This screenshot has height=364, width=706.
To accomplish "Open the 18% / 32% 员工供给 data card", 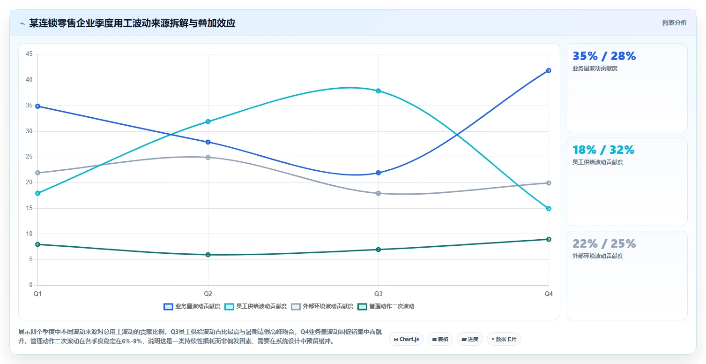I will click(x=626, y=182).
